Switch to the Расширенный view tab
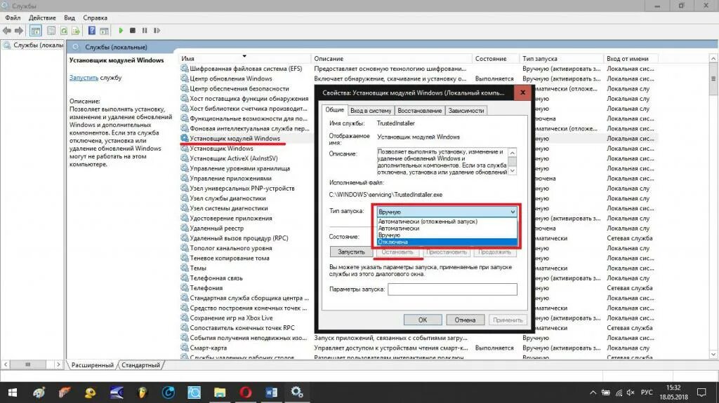The image size is (719, 403). click(92, 365)
